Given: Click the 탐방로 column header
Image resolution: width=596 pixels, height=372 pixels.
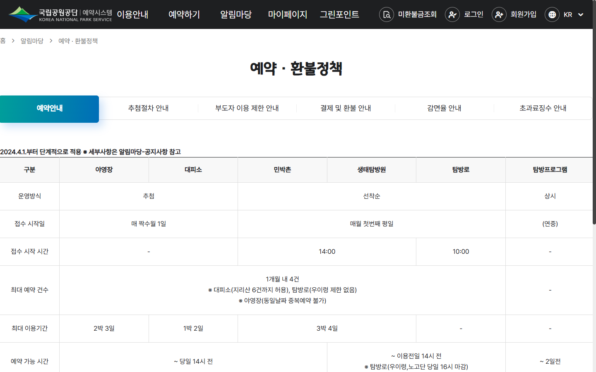Looking at the screenshot, I should pyautogui.click(x=461, y=170).
